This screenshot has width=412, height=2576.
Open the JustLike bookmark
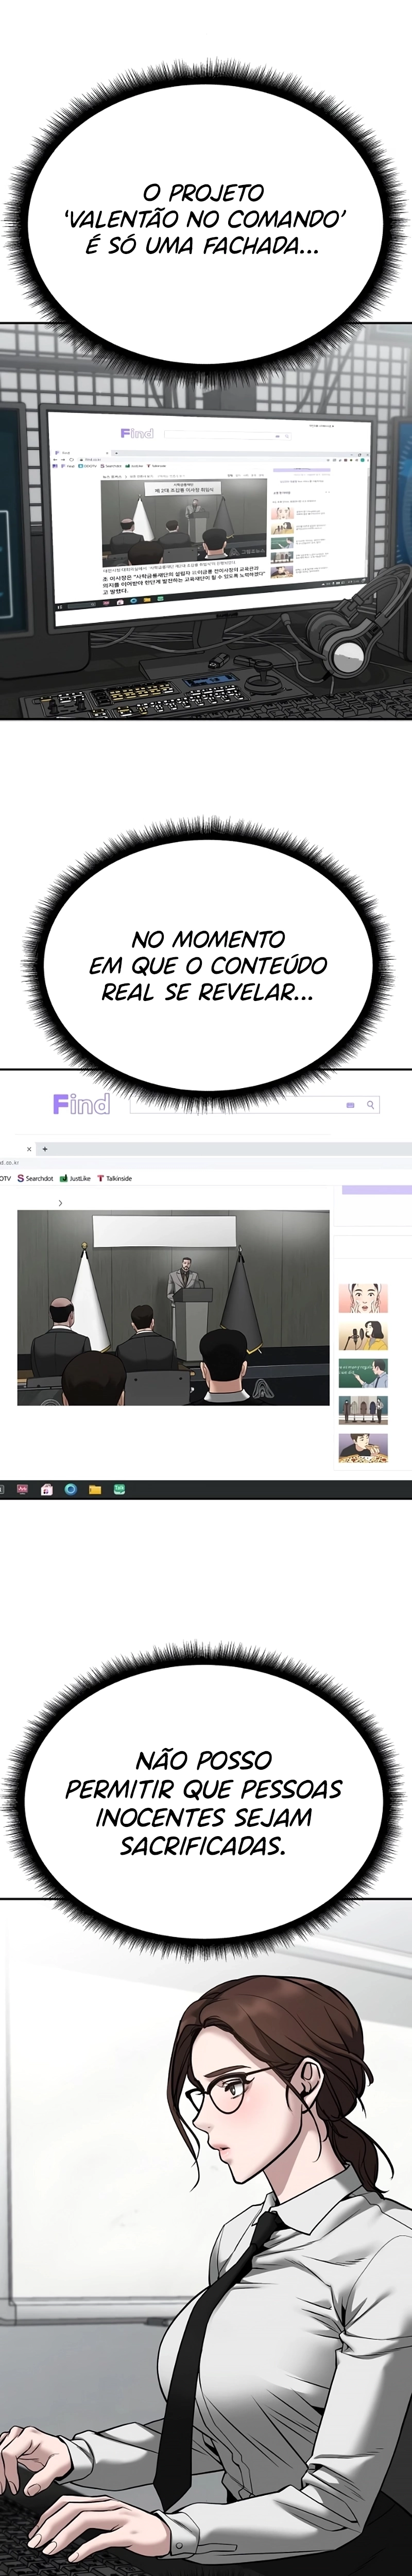[x=76, y=1178]
